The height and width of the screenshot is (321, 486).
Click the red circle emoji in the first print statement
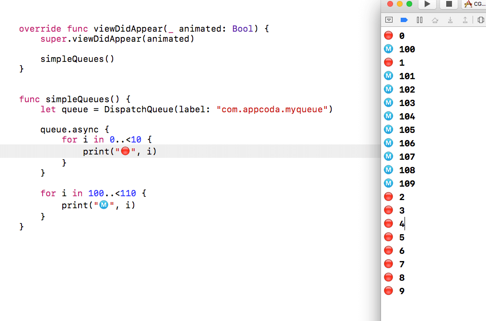(x=125, y=151)
